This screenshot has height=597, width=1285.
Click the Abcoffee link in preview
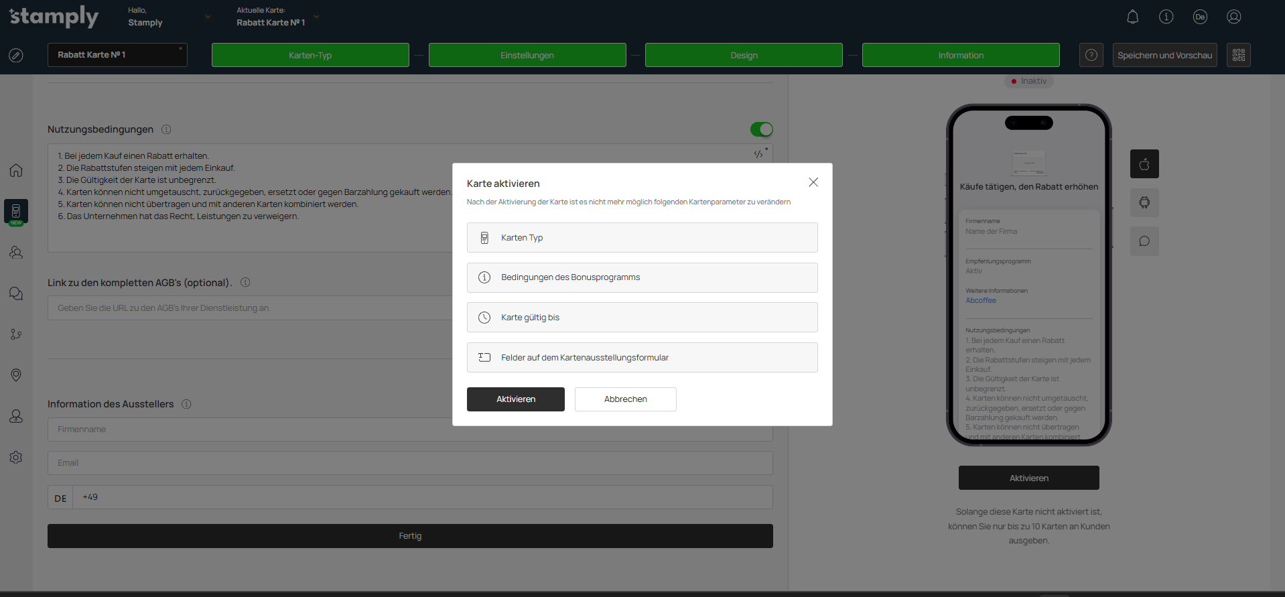tap(980, 301)
